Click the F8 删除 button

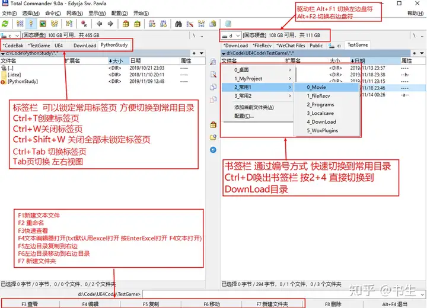333,304
